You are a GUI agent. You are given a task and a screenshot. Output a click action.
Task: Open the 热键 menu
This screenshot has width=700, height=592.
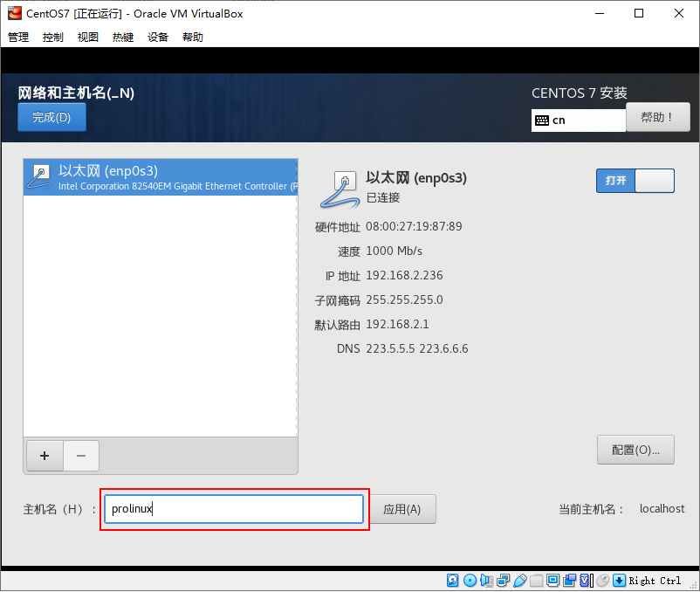point(123,37)
